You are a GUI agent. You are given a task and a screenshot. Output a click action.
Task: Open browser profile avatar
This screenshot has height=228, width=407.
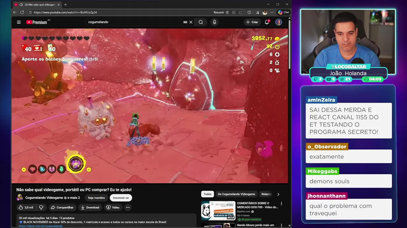265,12
